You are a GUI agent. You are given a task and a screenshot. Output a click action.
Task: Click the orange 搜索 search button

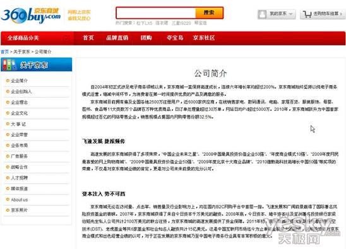[x=209, y=13]
